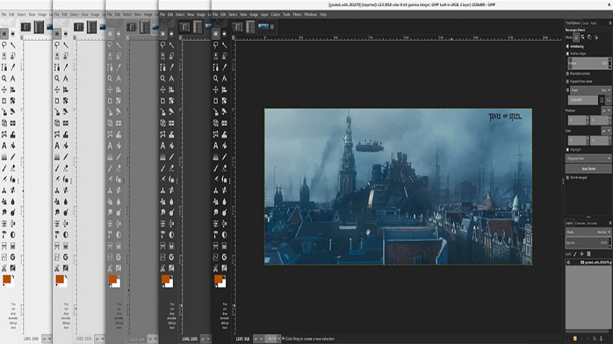Click the layer Opacity slider
613x344 pixels.
pyautogui.click(x=585, y=243)
